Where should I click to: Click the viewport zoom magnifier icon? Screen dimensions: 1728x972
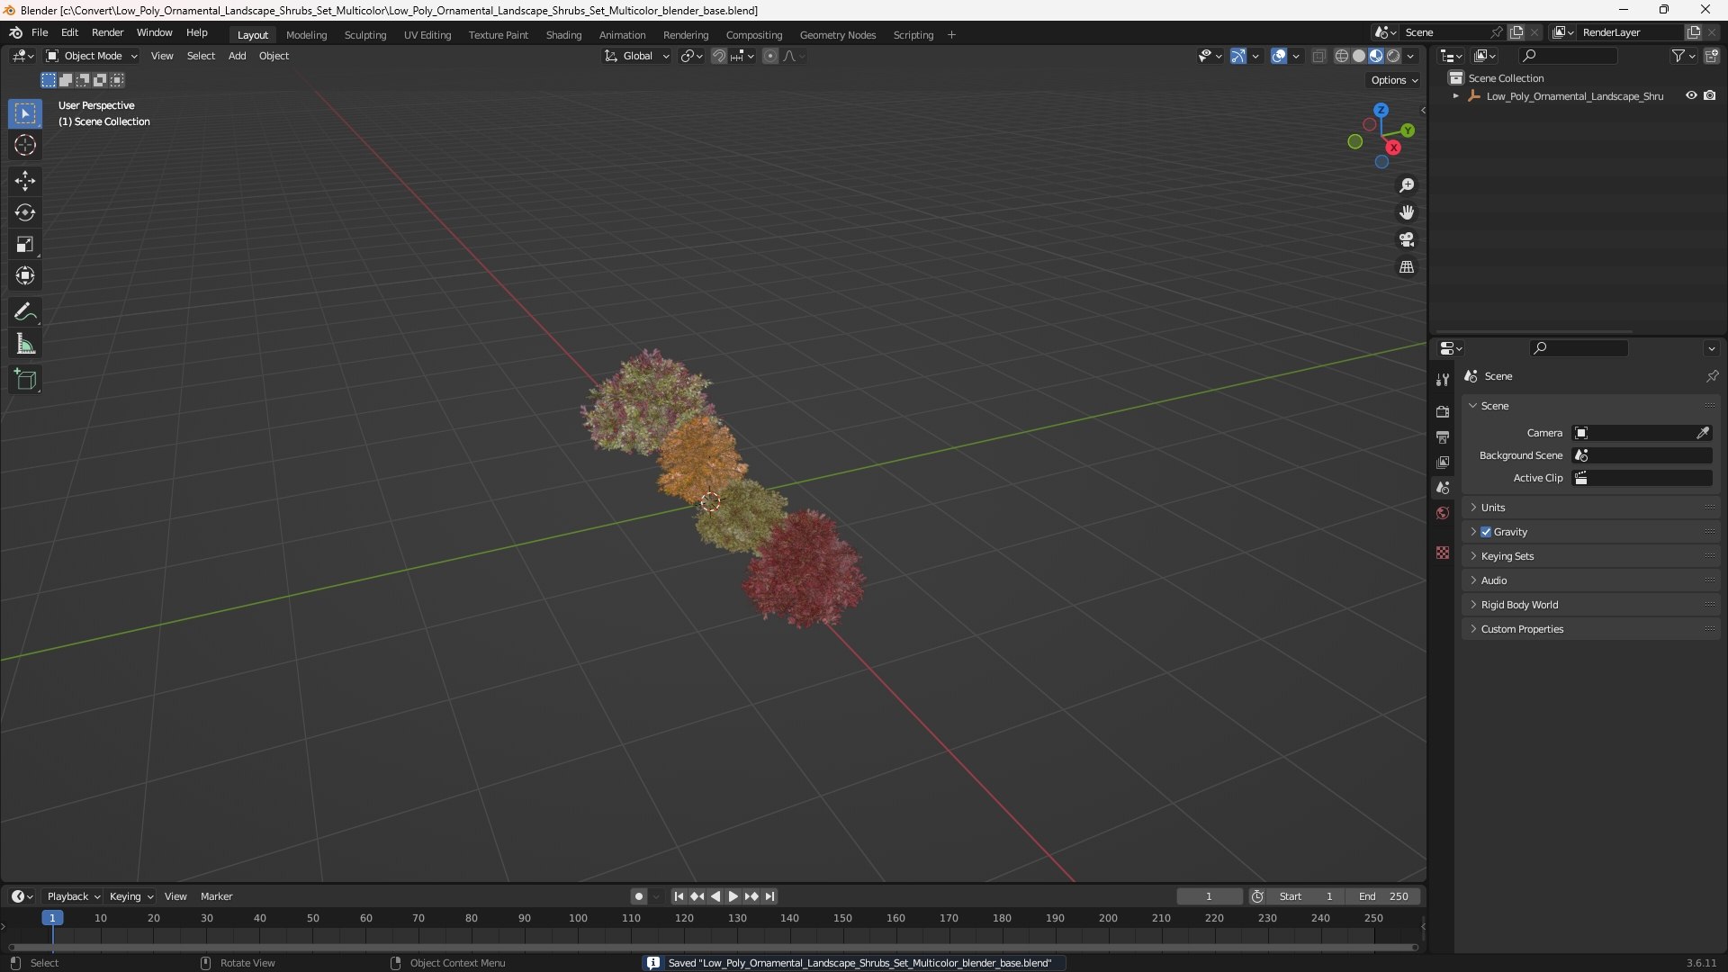click(1407, 185)
